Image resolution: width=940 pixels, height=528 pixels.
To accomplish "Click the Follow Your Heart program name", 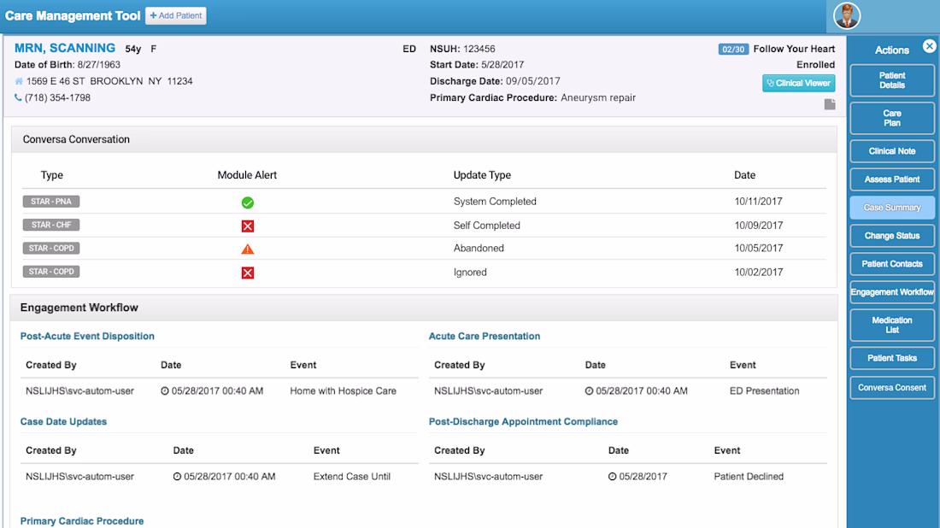I will click(x=794, y=50).
